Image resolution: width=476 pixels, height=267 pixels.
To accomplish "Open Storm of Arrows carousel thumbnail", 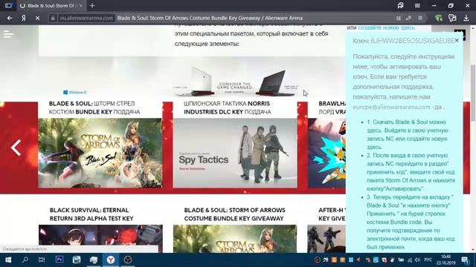I will click(100, 153).
